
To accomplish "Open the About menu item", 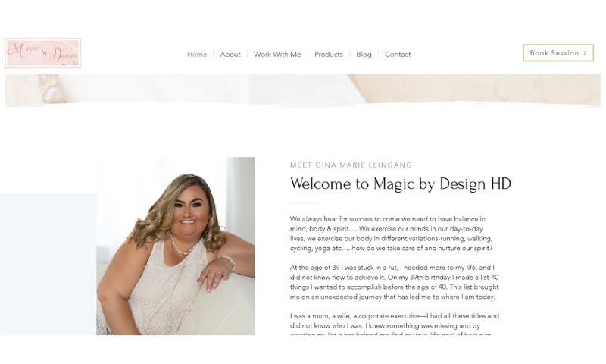I will coord(230,55).
